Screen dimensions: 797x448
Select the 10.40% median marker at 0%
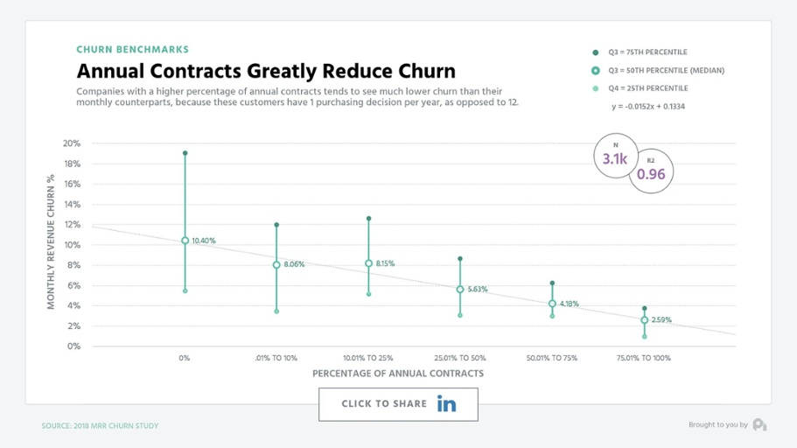click(185, 241)
